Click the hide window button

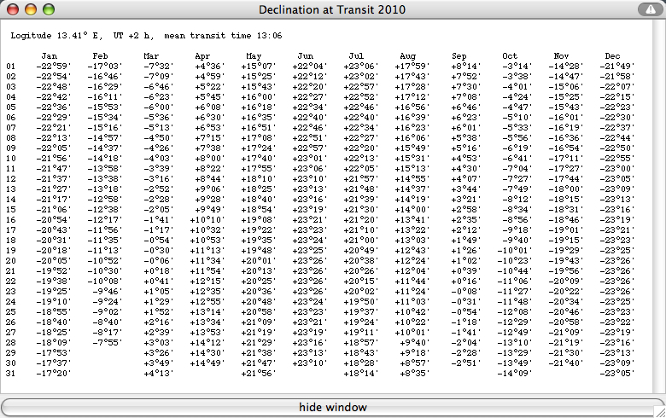332,407
